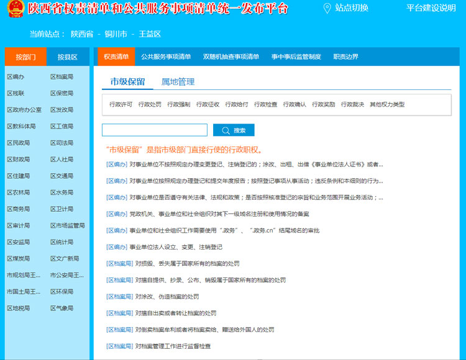Switch to the 属地管理 sub-tab
Screen dimensions: 466x360
click(x=178, y=81)
